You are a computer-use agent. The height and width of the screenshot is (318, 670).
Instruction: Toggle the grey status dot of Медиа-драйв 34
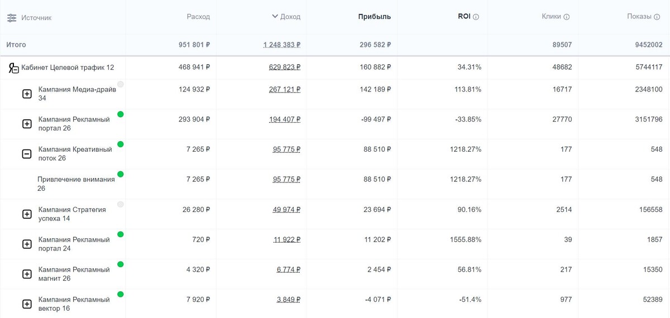(x=121, y=84)
